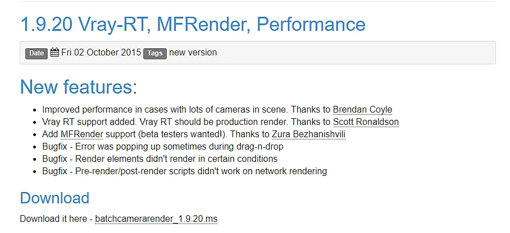Viewport: 510px width, 233px height.
Task: Click the Download section heading
Action: click(54, 198)
